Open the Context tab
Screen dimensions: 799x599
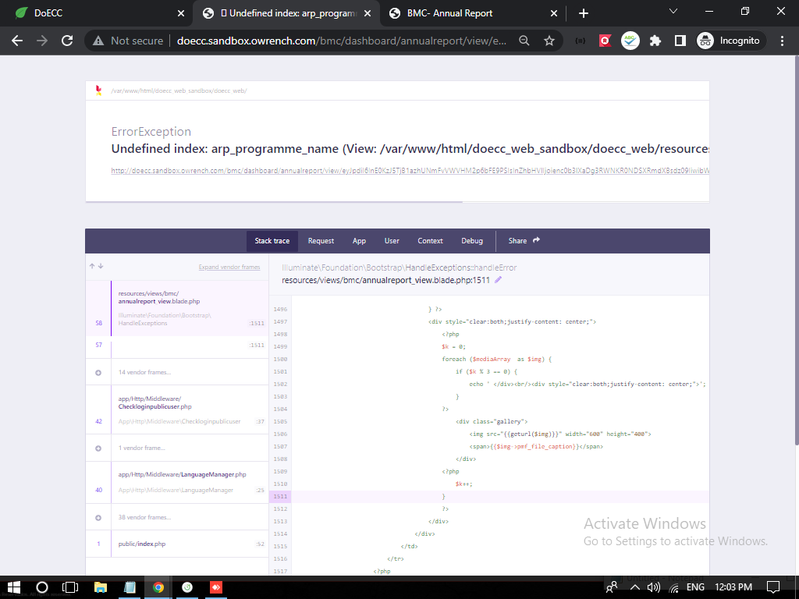pos(430,241)
